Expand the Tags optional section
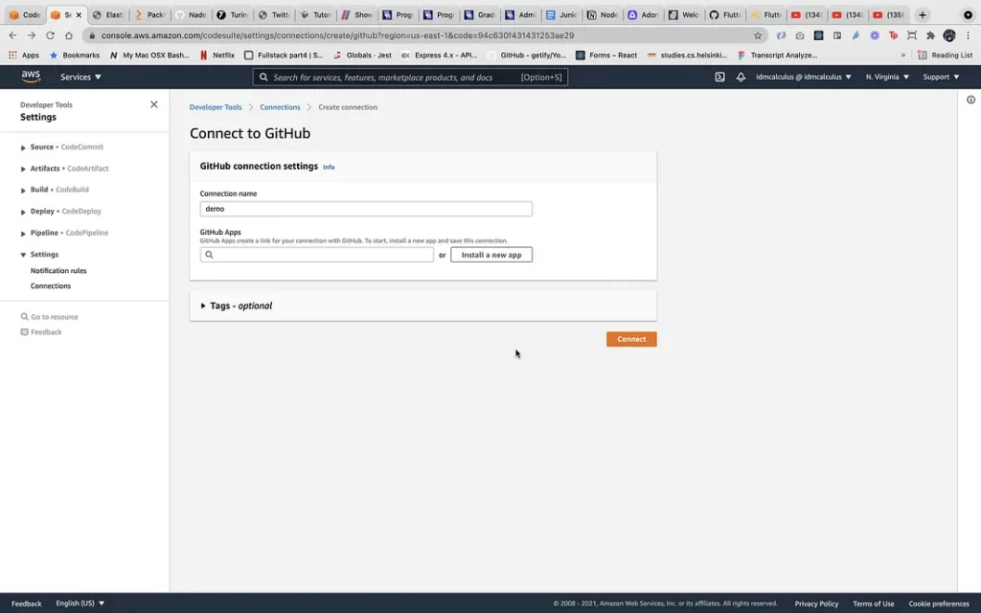The image size is (981, 613). (203, 306)
